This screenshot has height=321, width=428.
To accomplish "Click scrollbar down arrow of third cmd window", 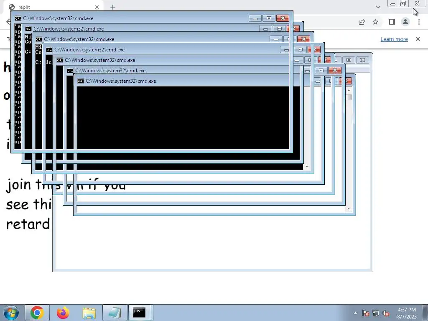I will (307, 166).
